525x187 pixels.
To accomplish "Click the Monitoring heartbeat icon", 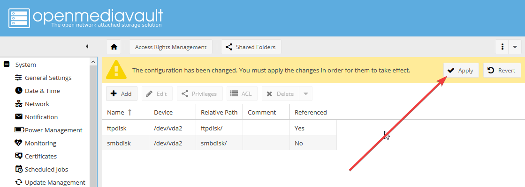I will [x=19, y=143].
